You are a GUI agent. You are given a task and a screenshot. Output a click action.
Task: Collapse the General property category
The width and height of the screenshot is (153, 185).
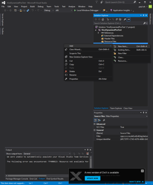click(94, 130)
